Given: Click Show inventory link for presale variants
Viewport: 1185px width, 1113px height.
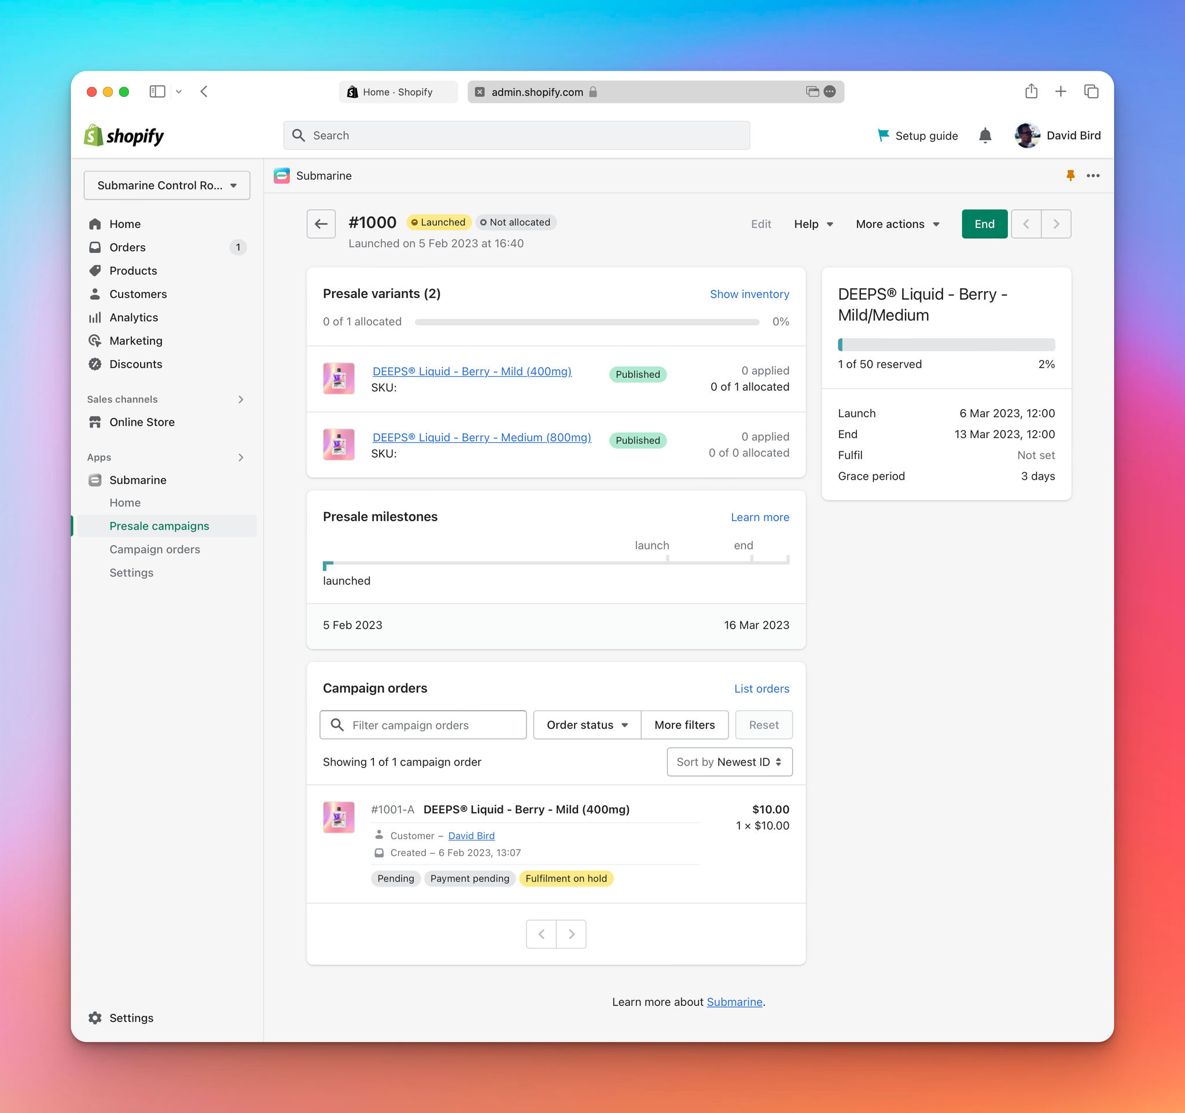Looking at the screenshot, I should click(750, 294).
